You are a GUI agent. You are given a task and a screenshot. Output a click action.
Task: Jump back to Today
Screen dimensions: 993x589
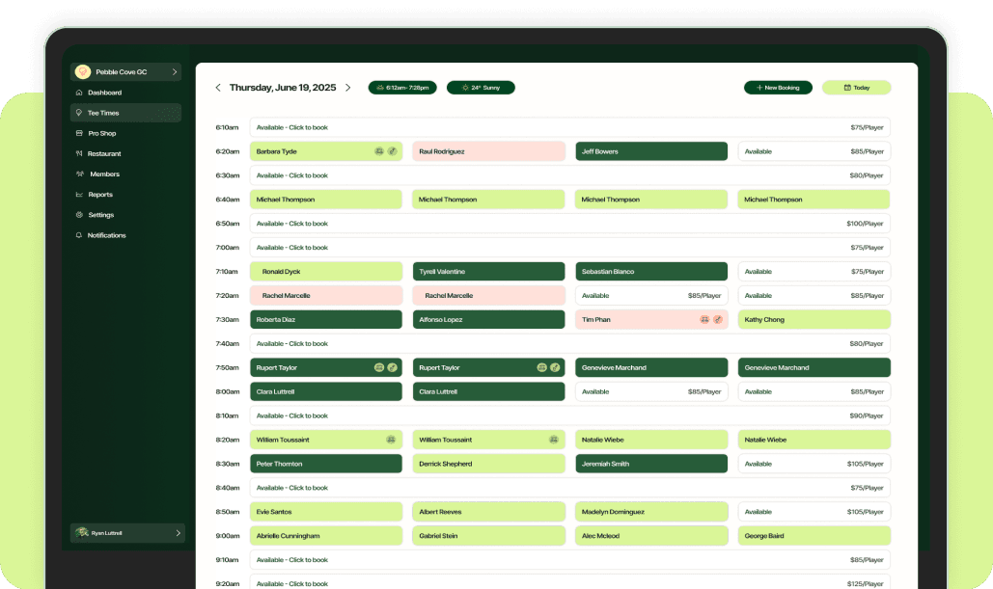coord(856,87)
